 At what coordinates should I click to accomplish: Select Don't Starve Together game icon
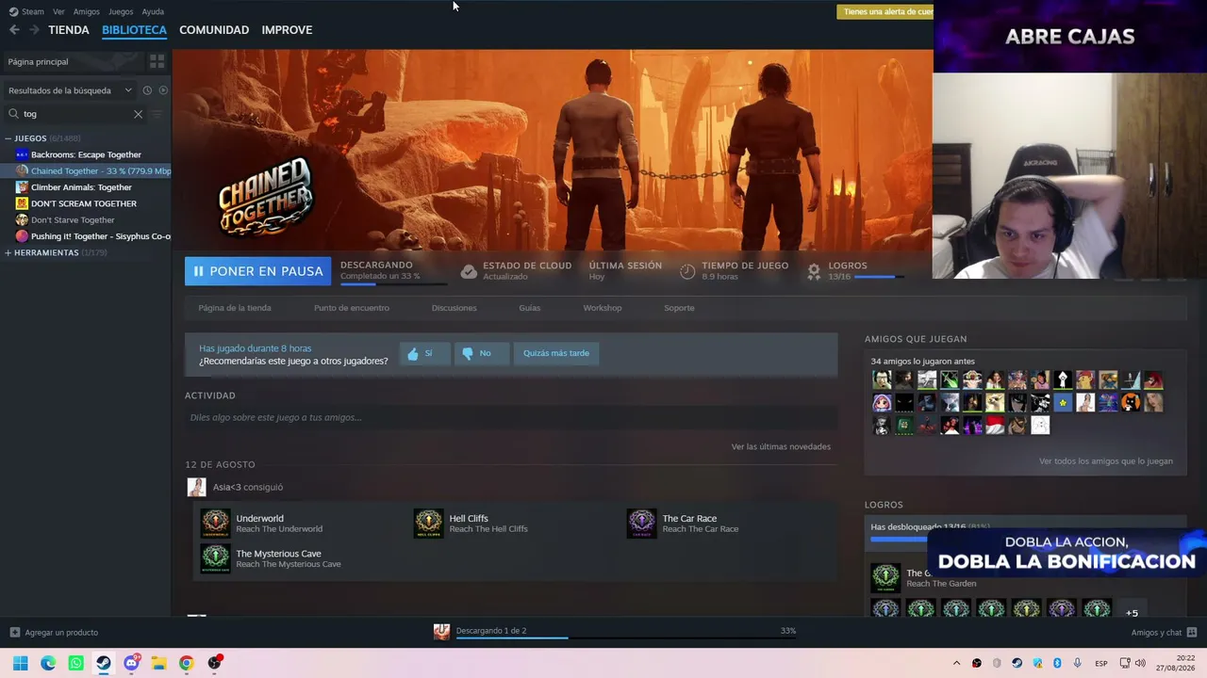[x=22, y=219]
